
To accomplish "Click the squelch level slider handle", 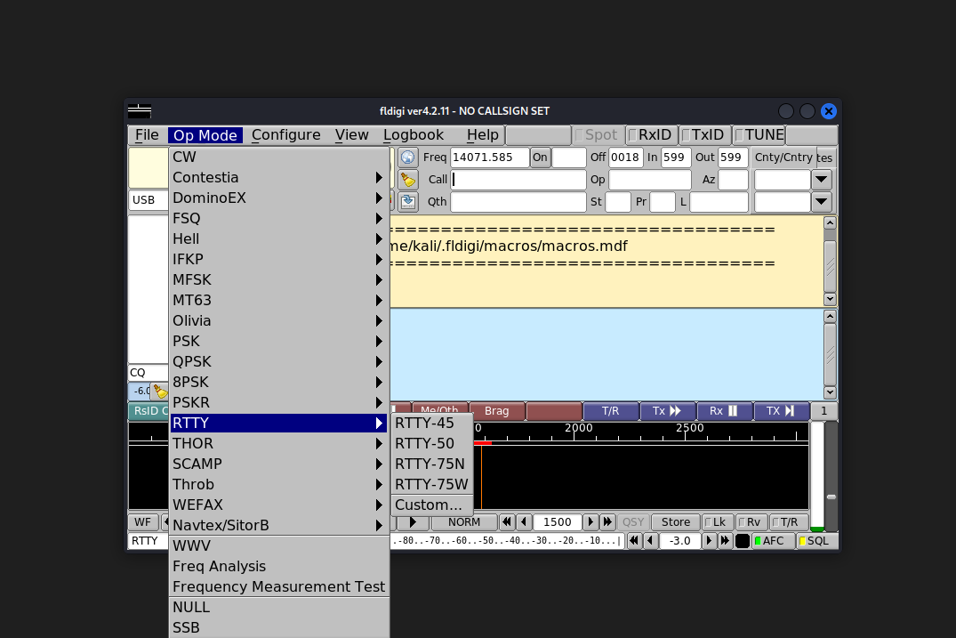I will (831, 497).
